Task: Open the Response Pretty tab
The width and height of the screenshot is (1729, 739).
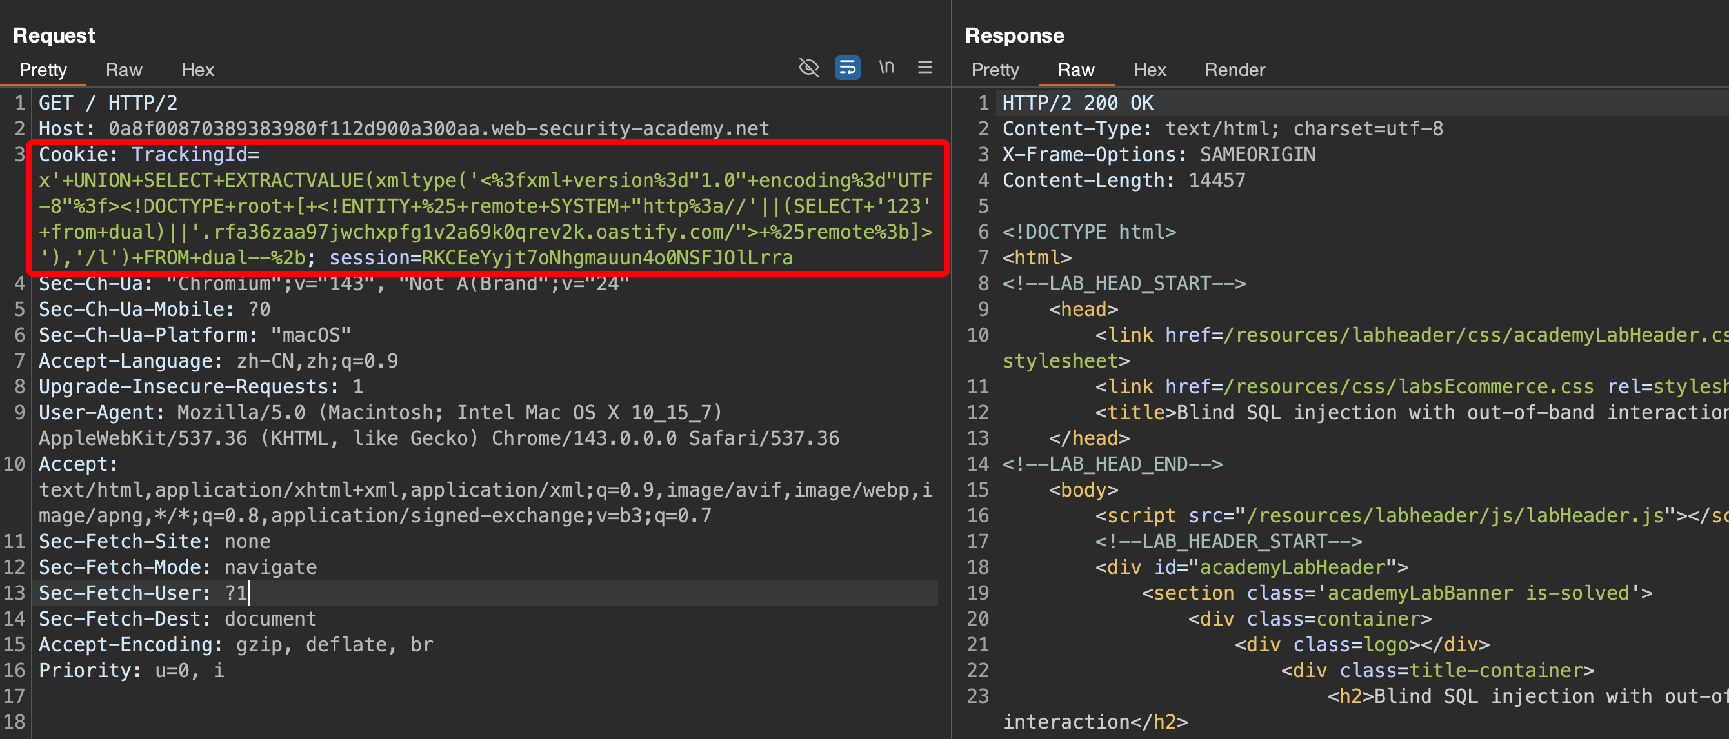Action: (x=995, y=70)
